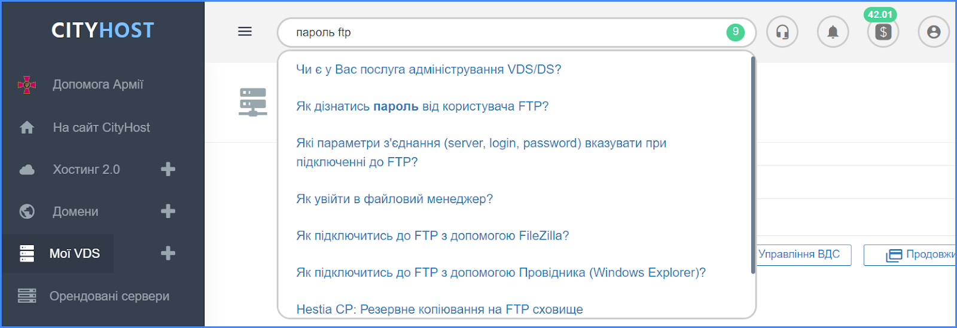Screen dimensions: 957x328
Task: Open balance dollar icon showing 42.01
Action: coord(883,32)
